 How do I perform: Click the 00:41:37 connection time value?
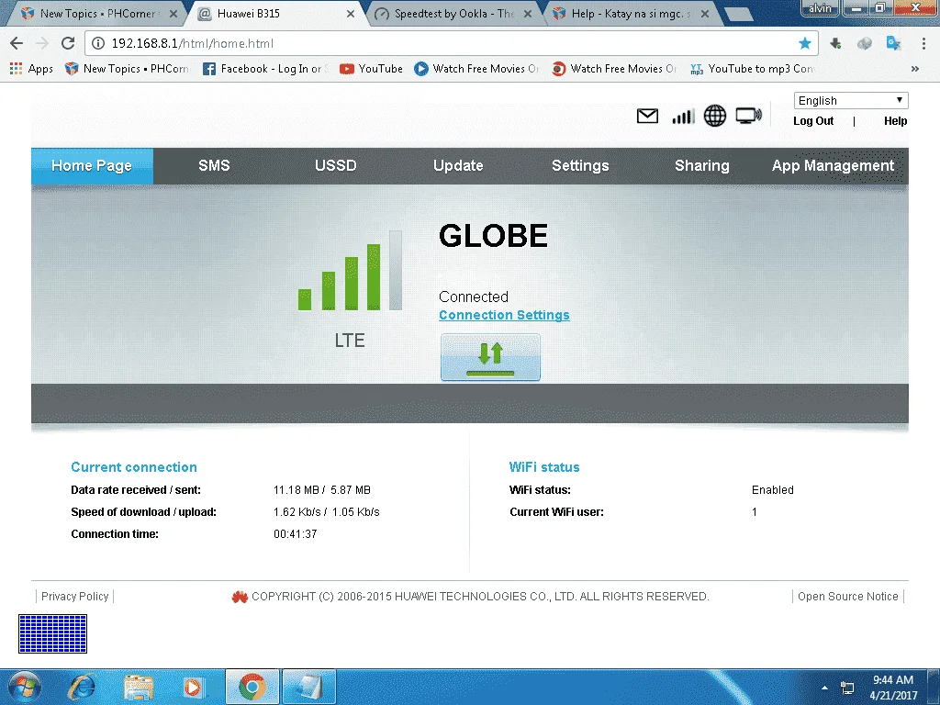(x=295, y=534)
